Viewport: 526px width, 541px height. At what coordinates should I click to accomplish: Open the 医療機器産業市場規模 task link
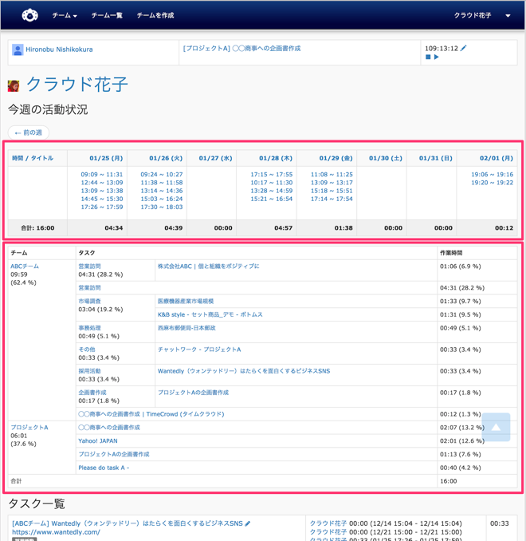[186, 302]
